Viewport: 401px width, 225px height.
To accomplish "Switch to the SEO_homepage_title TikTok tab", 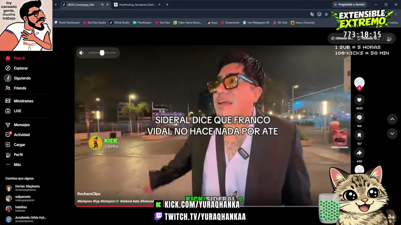I will pos(81,5).
